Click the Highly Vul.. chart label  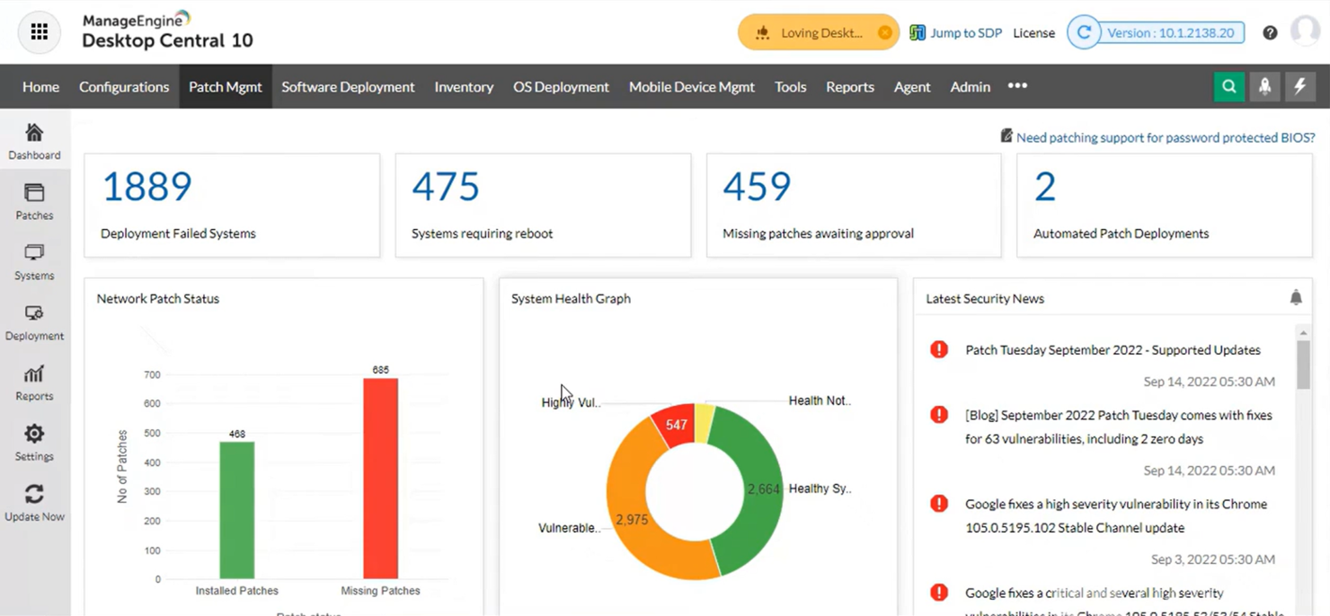571,402
